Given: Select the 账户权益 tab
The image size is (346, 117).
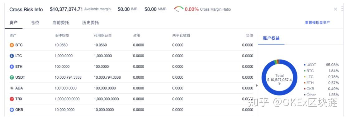Looking at the screenshot, I should click(x=272, y=38).
